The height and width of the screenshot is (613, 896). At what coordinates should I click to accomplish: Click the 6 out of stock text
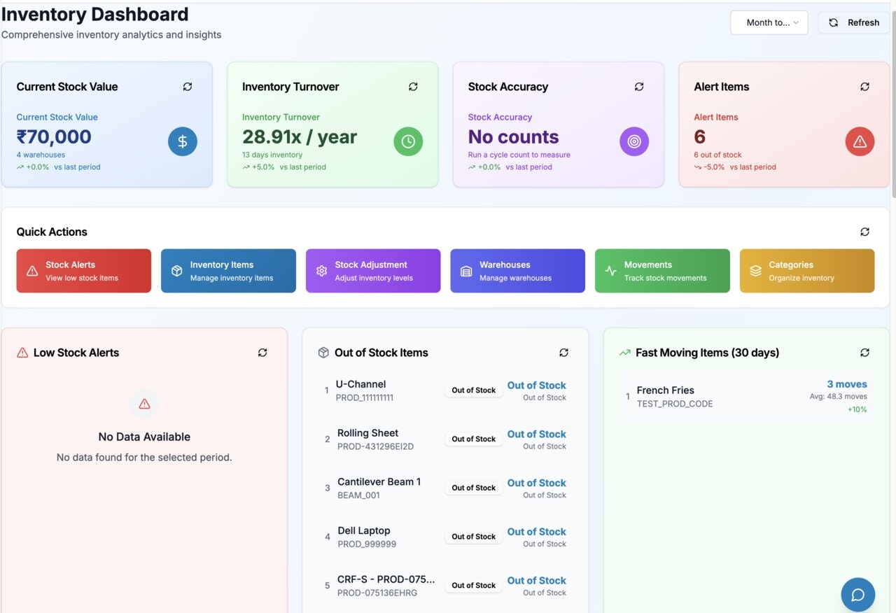coord(717,155)
